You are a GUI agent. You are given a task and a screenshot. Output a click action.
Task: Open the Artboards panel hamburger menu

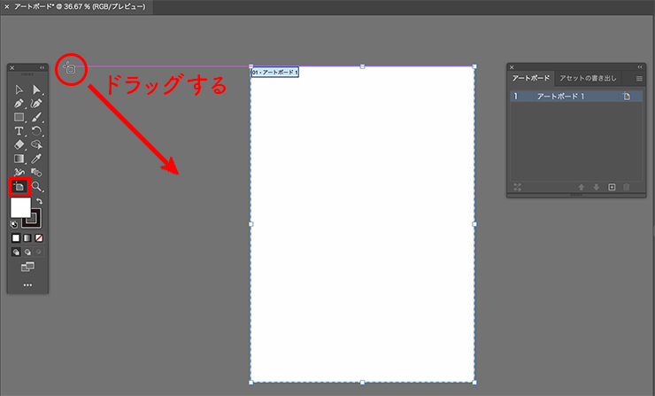(x=639, y=79)
